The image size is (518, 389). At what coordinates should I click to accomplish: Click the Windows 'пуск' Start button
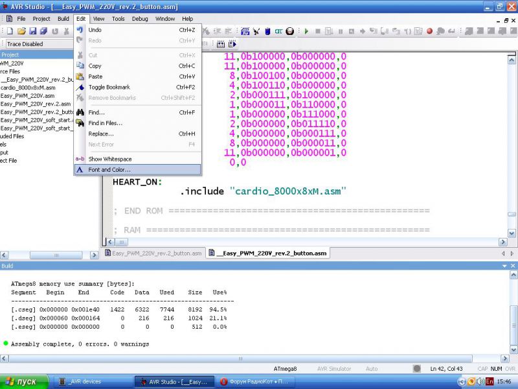point(25,382)
